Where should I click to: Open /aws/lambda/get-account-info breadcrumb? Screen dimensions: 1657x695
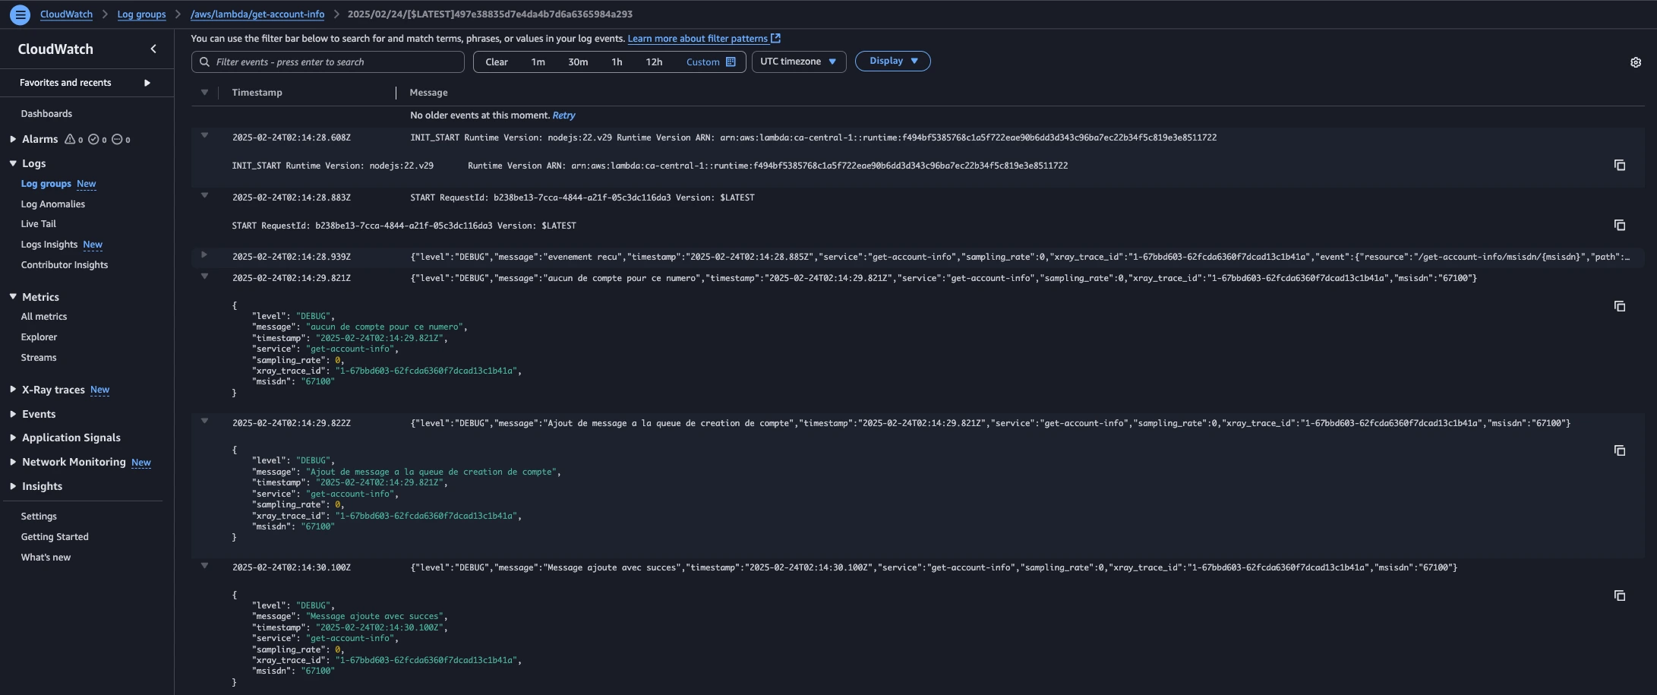pos(257,14)
